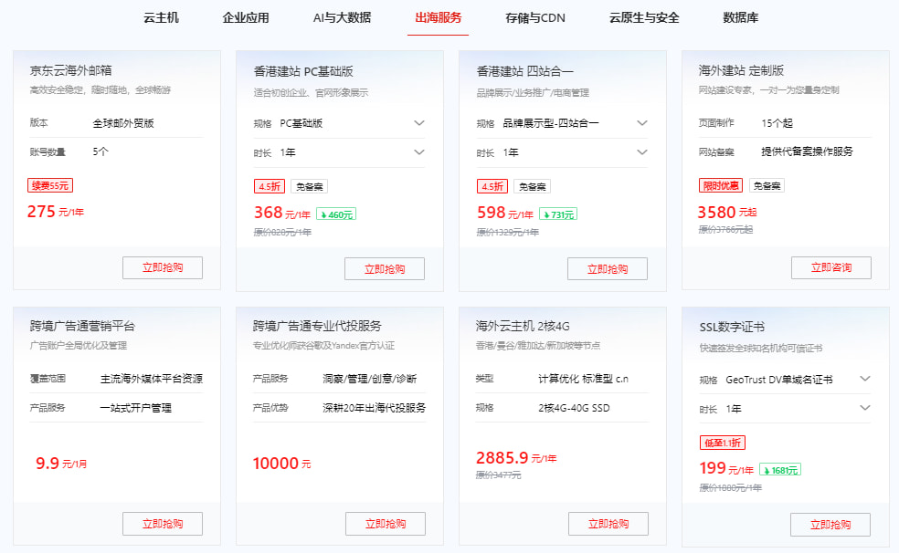This screenshot has height=553, width=899.
Task: Expand the 规格 dropdown on 香港建站 PC基础版
Action: pos(418,121)
